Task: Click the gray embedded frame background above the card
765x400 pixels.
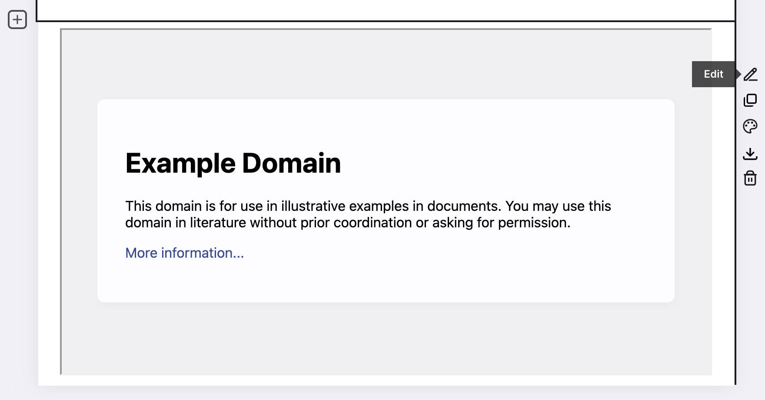Action: [x=386, y=64]
